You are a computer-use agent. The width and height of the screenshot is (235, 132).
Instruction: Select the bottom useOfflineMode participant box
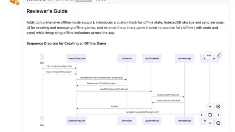coord(152,121)
